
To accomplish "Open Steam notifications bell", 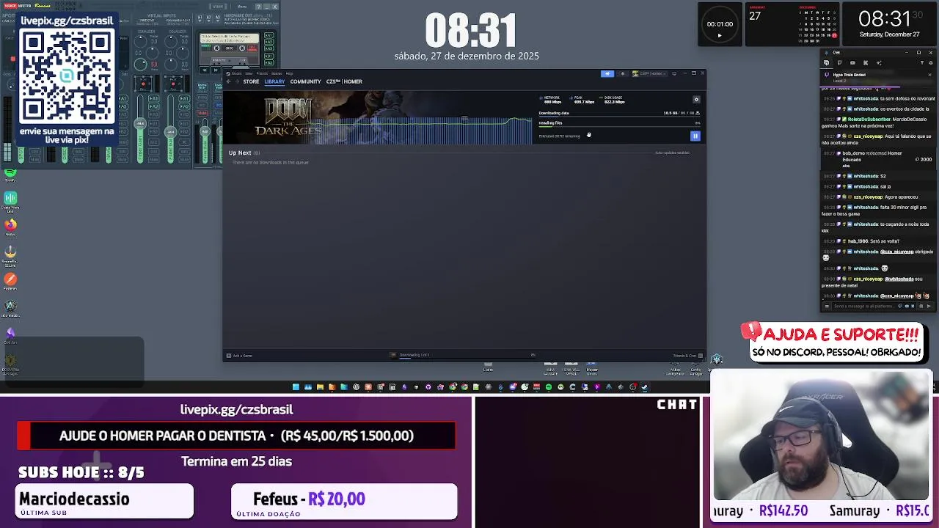I will [x=623, y=73].
